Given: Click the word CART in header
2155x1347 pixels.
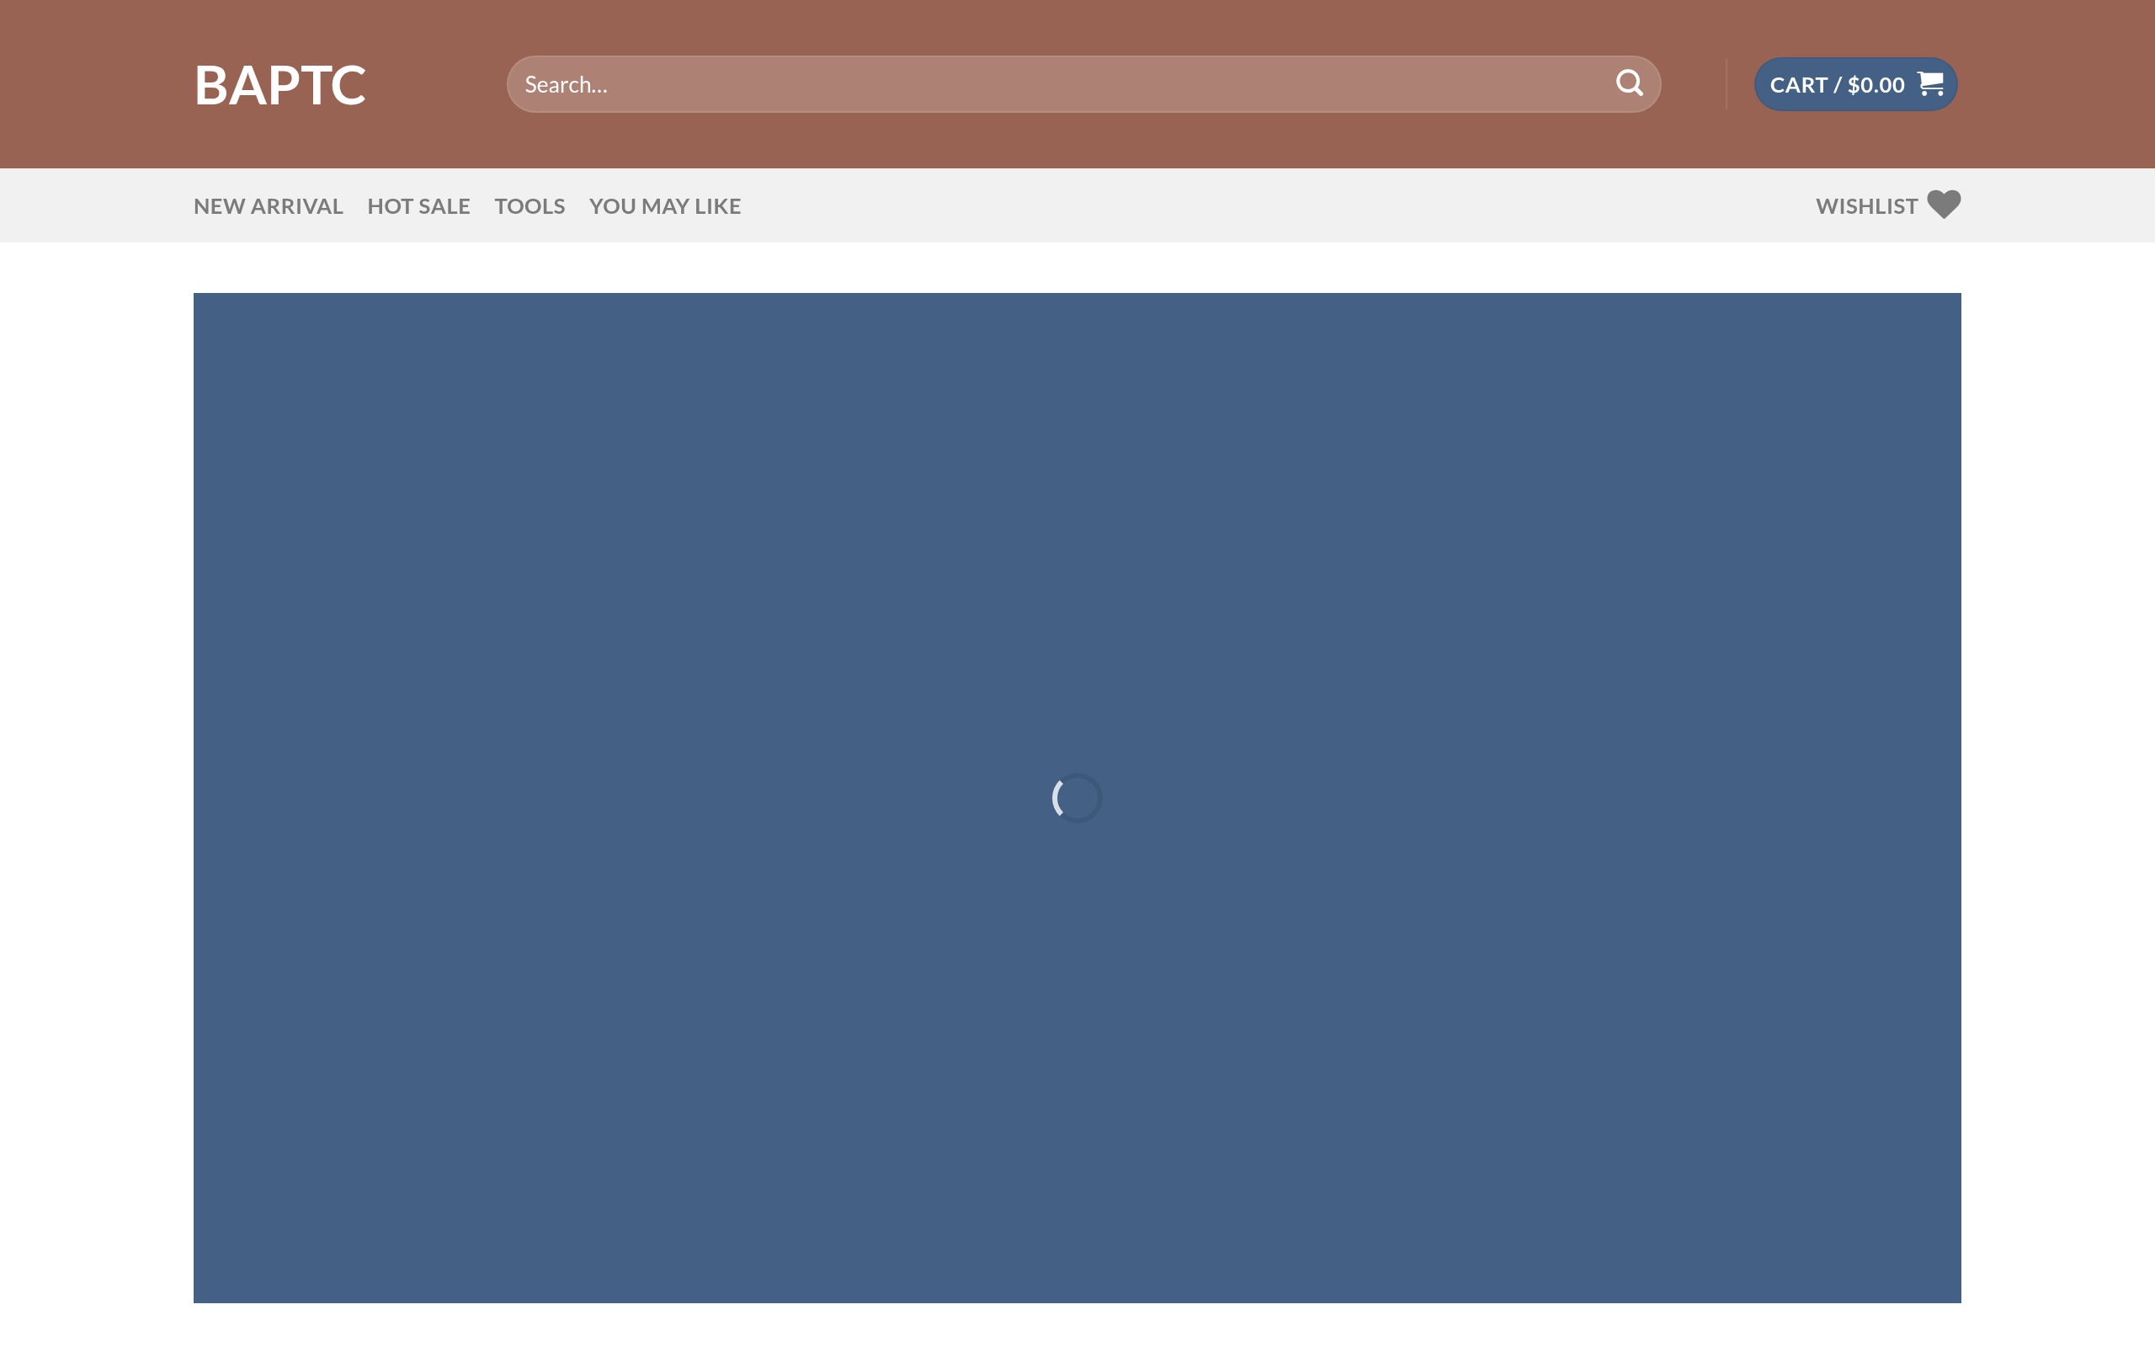Looking at the screenshot, I should (1798, 85).
